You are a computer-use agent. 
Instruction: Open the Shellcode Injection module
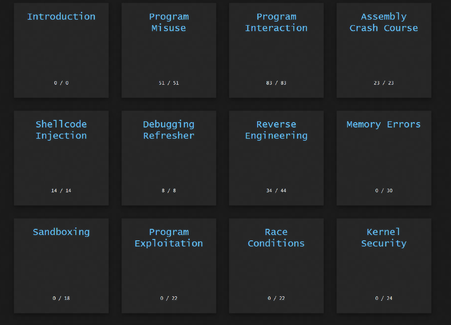tap(61, 130)
